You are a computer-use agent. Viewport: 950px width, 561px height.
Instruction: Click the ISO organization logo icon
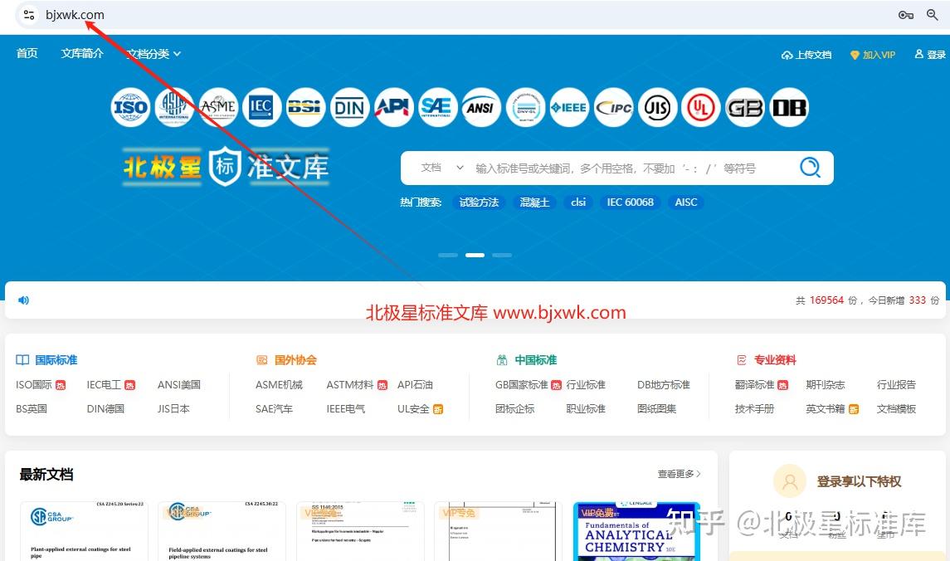coord(129,107)
